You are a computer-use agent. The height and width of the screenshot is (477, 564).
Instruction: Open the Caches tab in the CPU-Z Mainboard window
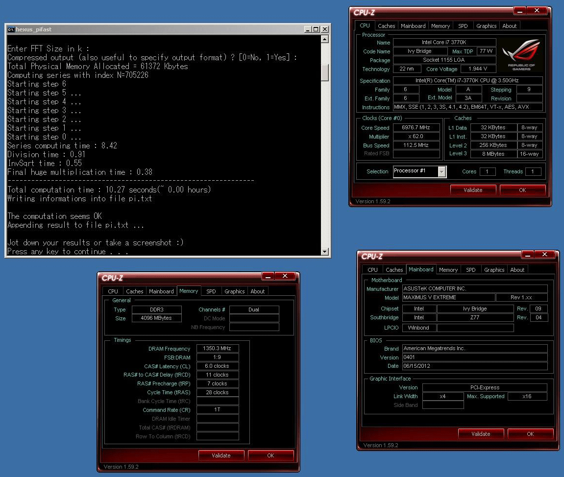click(394, 269)
